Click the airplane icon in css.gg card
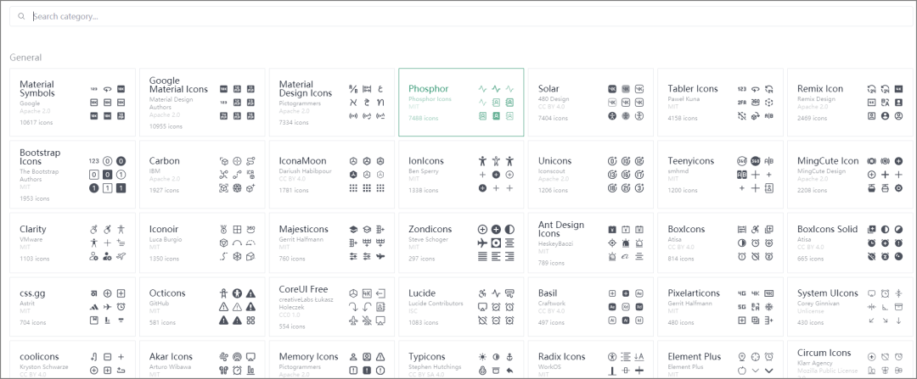The width and height of the screenshot is (917, 379). (107, 307)
